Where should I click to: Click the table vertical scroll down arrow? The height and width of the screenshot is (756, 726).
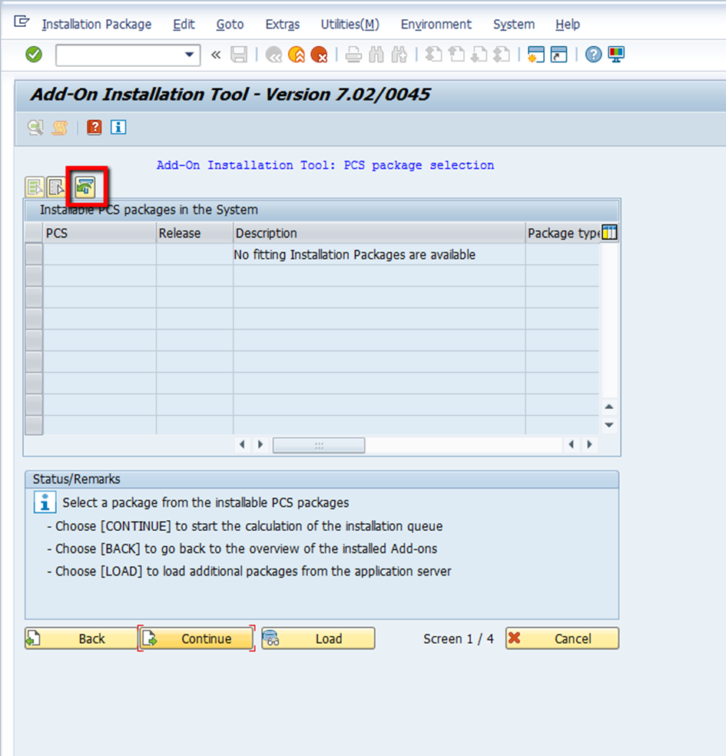609,425
